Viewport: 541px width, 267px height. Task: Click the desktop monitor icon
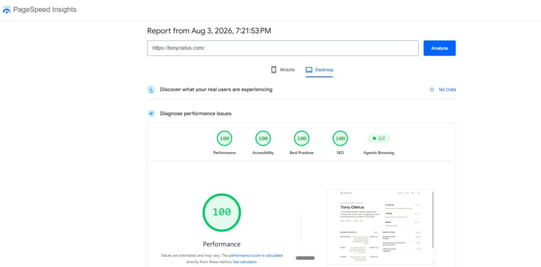point(309,70)
